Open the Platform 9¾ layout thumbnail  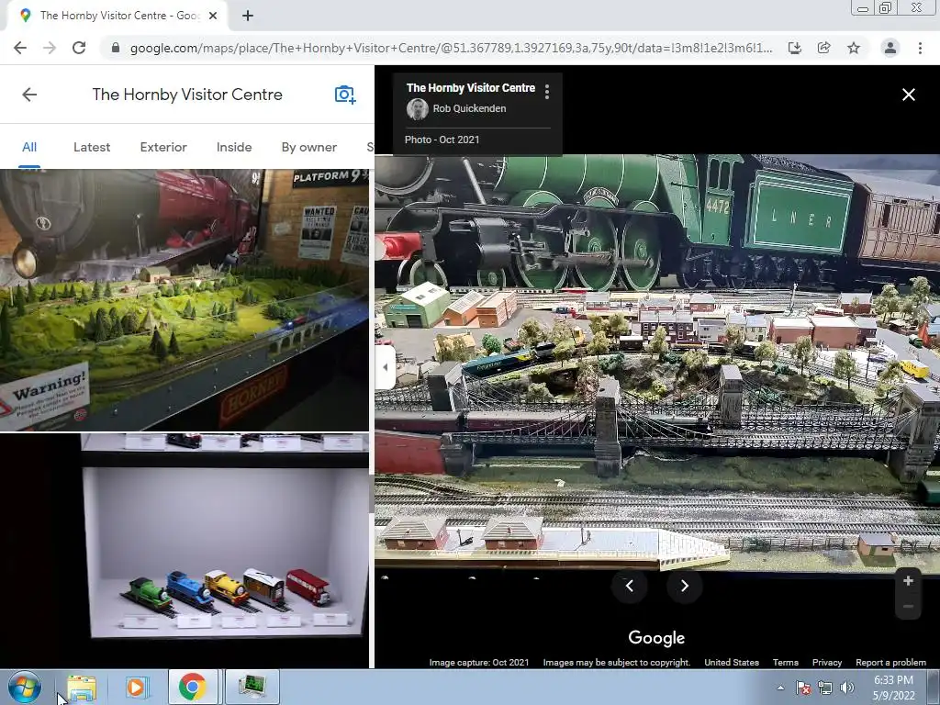point(185,300)
